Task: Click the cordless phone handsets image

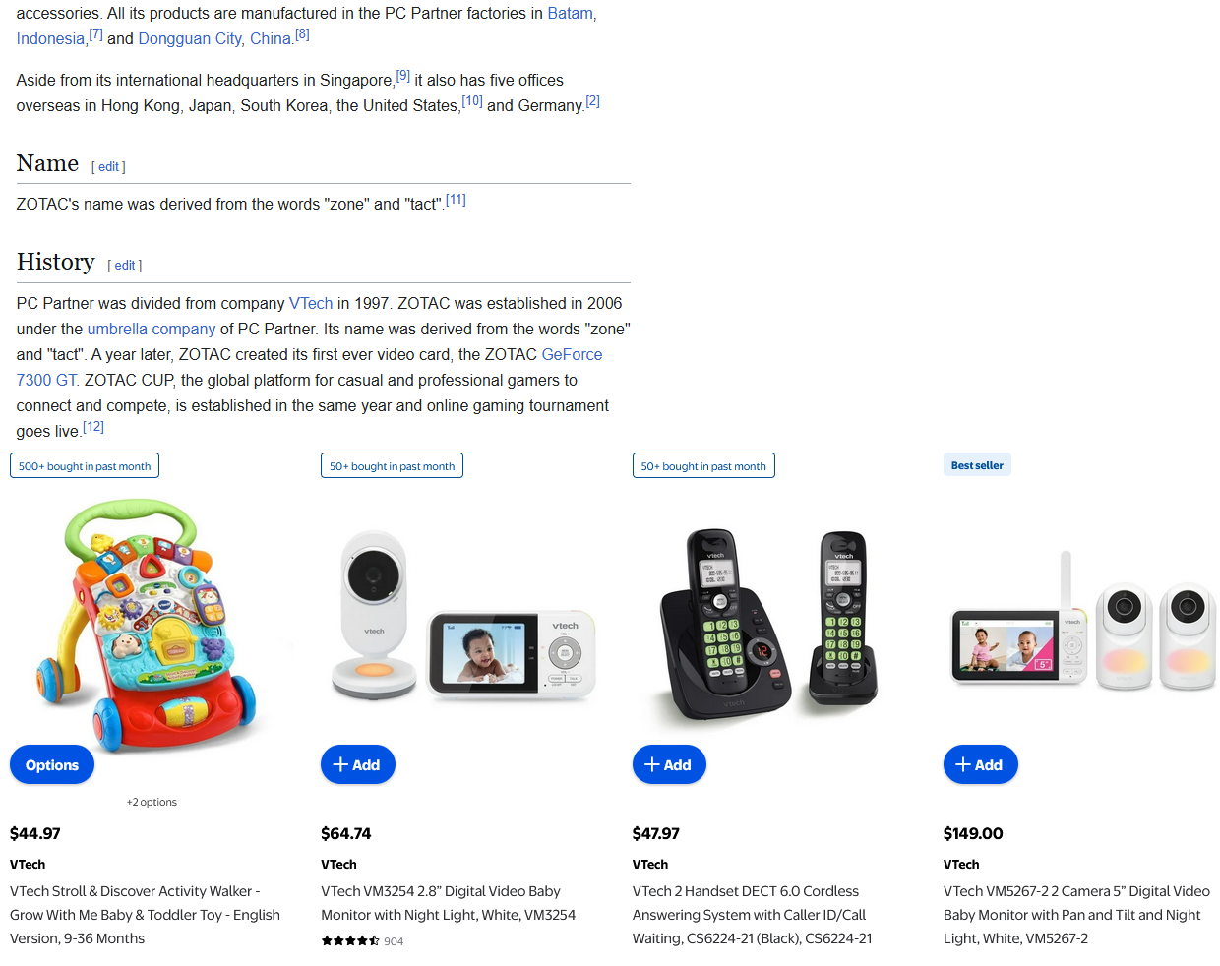Action: (x=768, y=626)
